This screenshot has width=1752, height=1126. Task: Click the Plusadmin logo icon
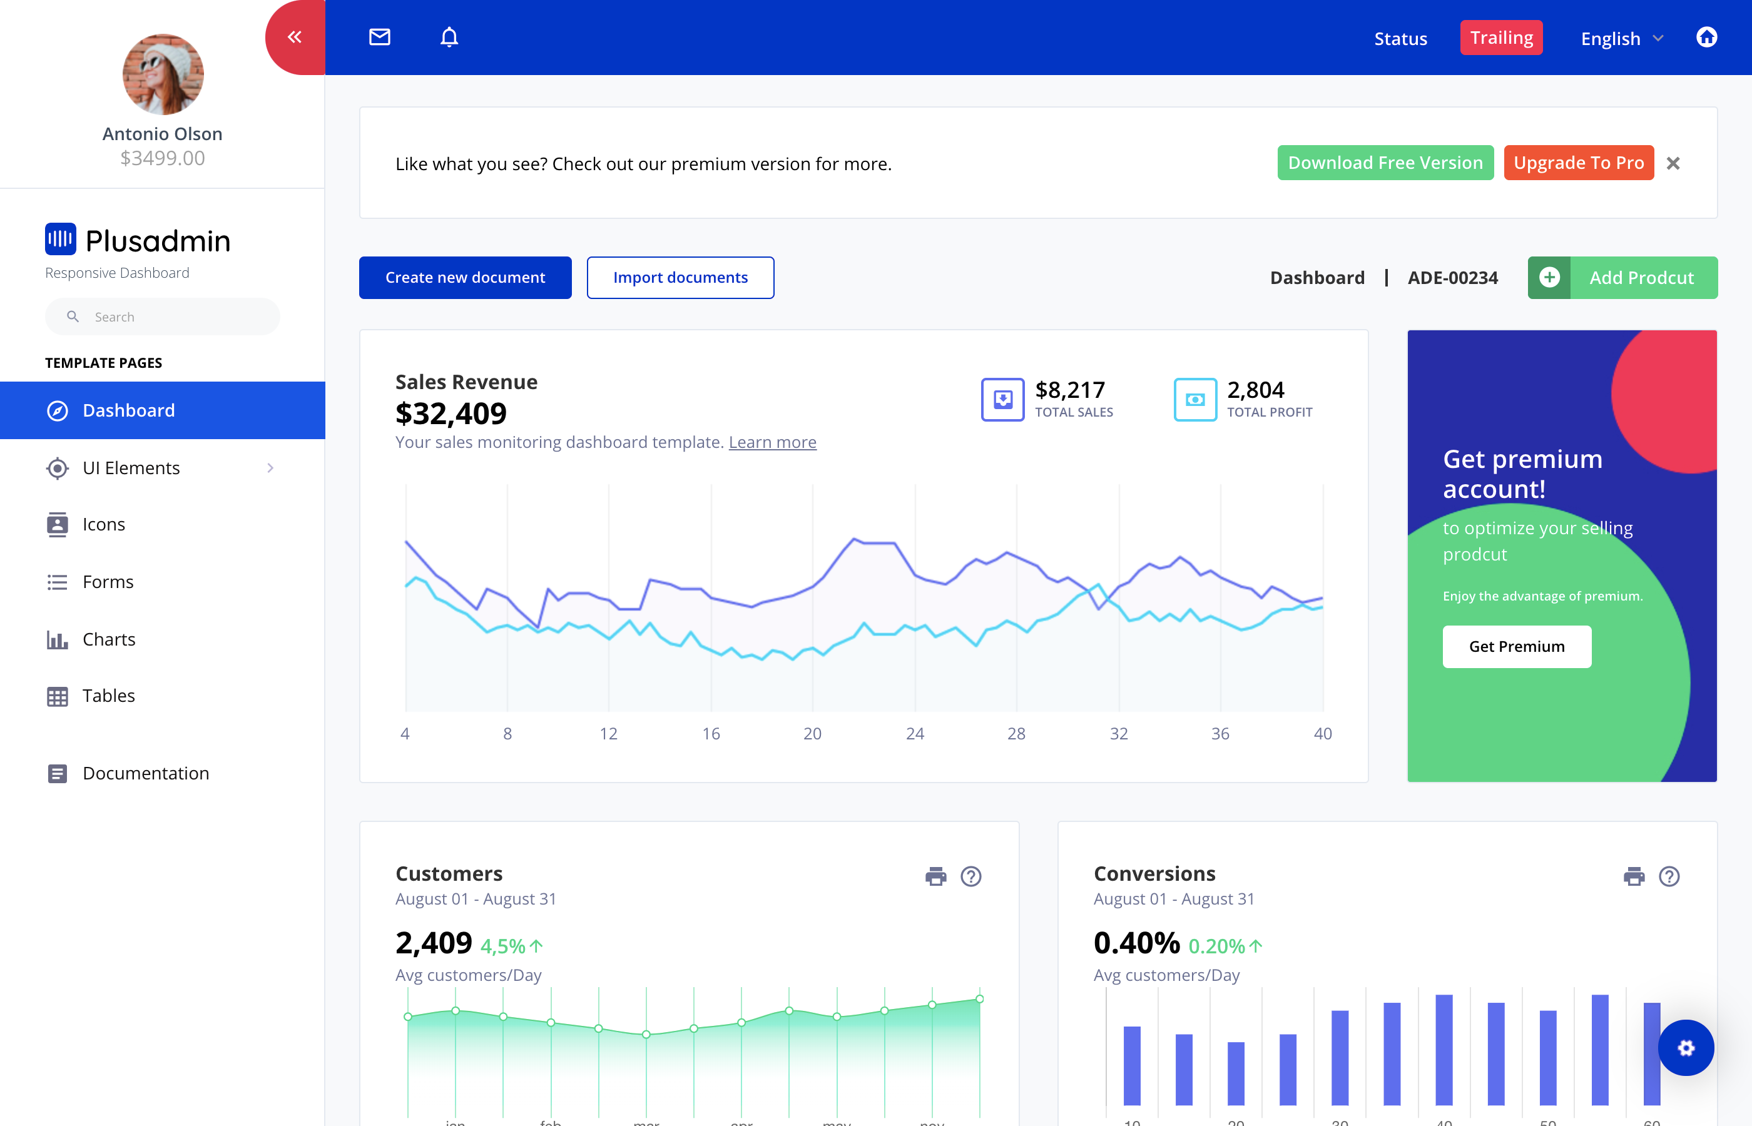pos(60,239)
